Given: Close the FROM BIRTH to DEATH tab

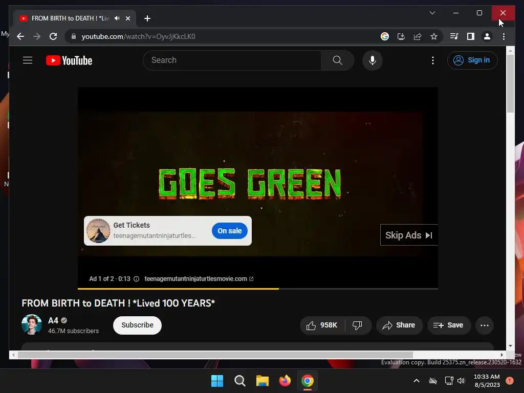Looking at the screenshot, I should click(x=127, y=18).
